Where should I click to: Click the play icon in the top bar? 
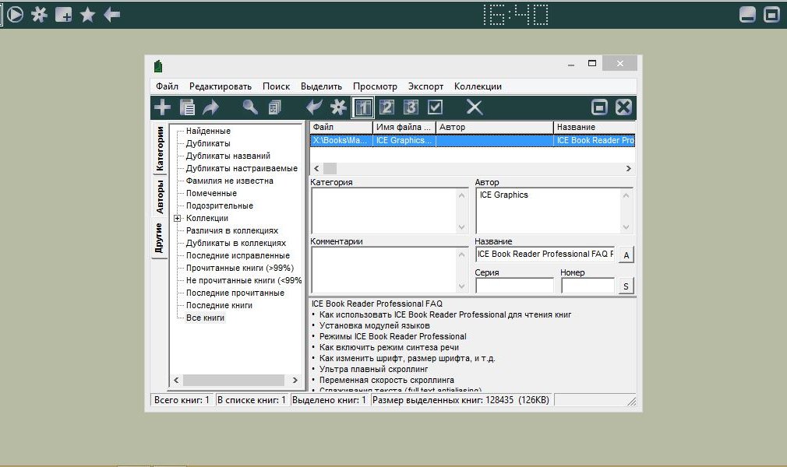(15, 15)
